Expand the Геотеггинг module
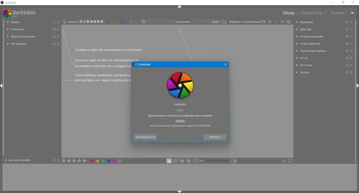359x193 pixels. click(x=297, y=65)
